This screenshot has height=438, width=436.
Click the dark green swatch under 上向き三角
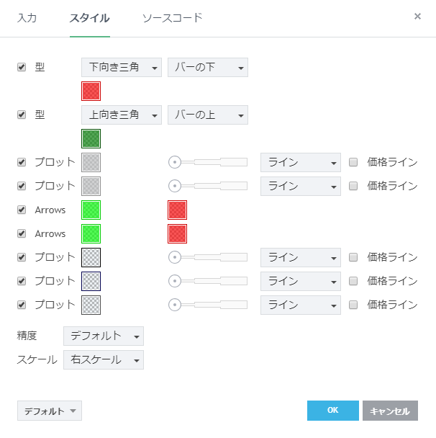[91, 138]
